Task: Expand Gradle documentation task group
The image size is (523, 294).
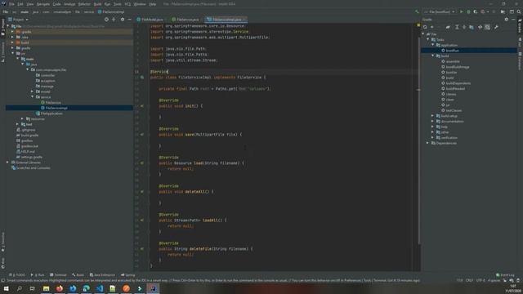Action: click(x=433, y=122)
